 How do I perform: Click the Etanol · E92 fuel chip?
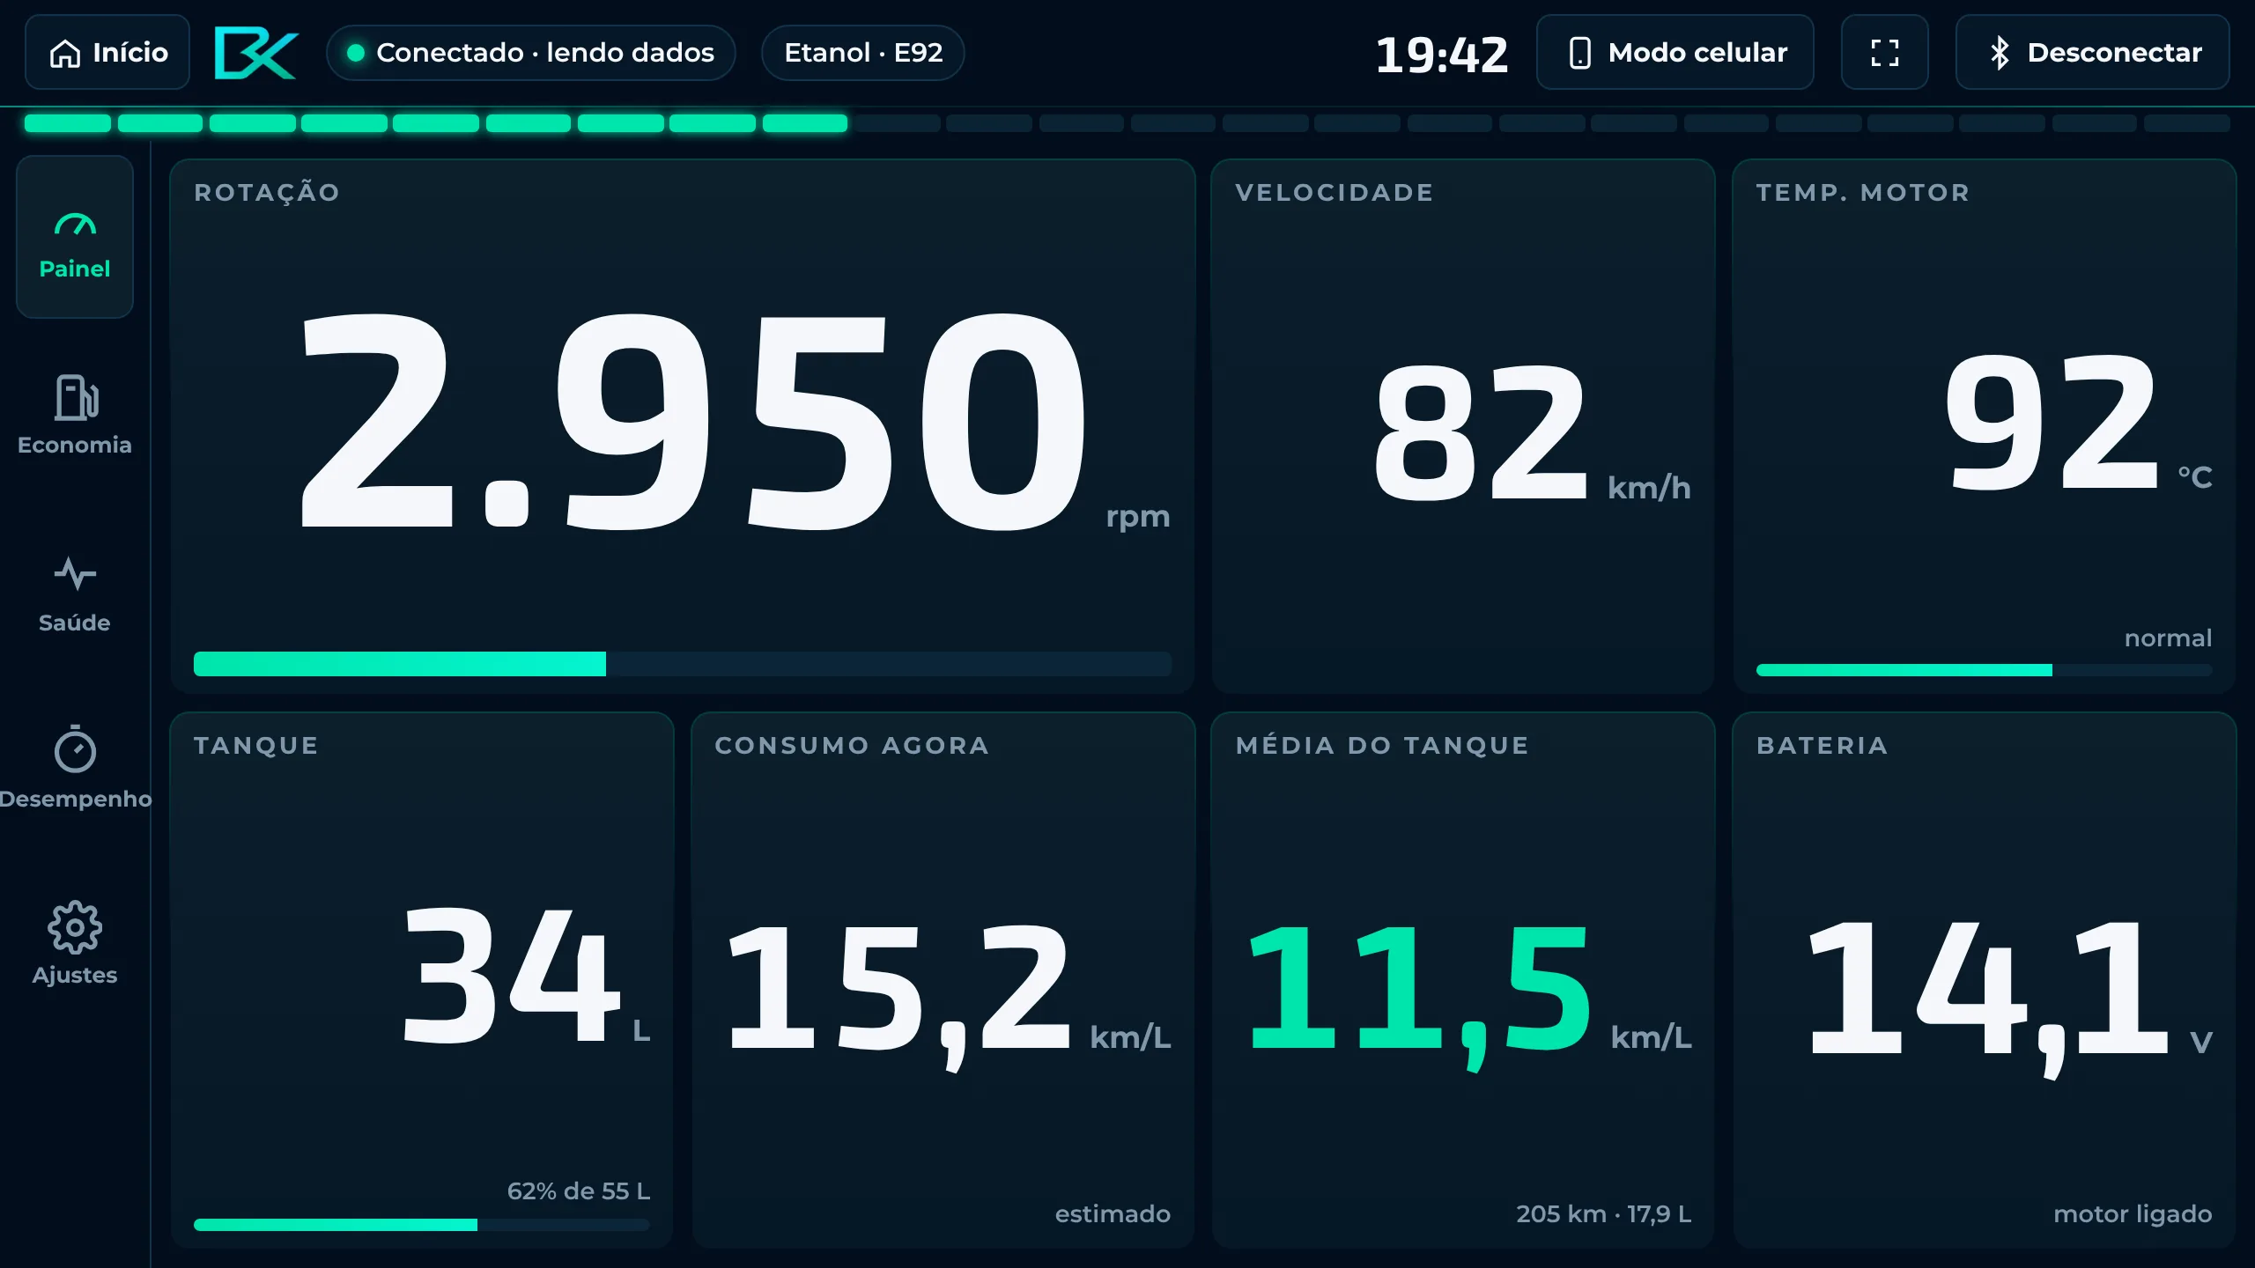click(863, 53)
